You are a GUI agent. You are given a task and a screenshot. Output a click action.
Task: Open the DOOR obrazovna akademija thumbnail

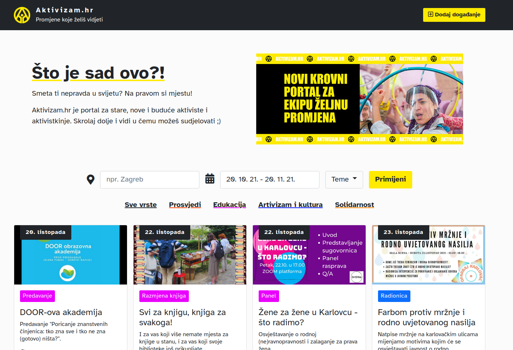pyautogui.click(x=71, y=255)
